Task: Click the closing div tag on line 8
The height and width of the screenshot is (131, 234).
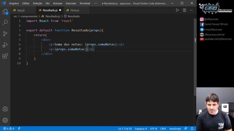Action: pyautogui.click(x=47, y=54)
